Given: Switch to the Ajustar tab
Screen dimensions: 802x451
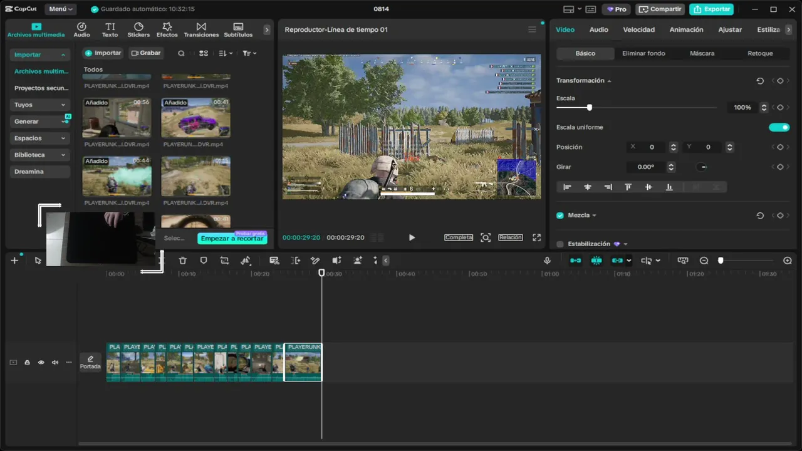Looking at the screenshot, I should [730, 29].
